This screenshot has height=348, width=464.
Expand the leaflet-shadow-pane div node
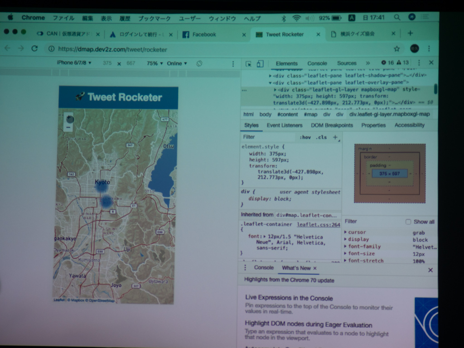tap(270, 76)
